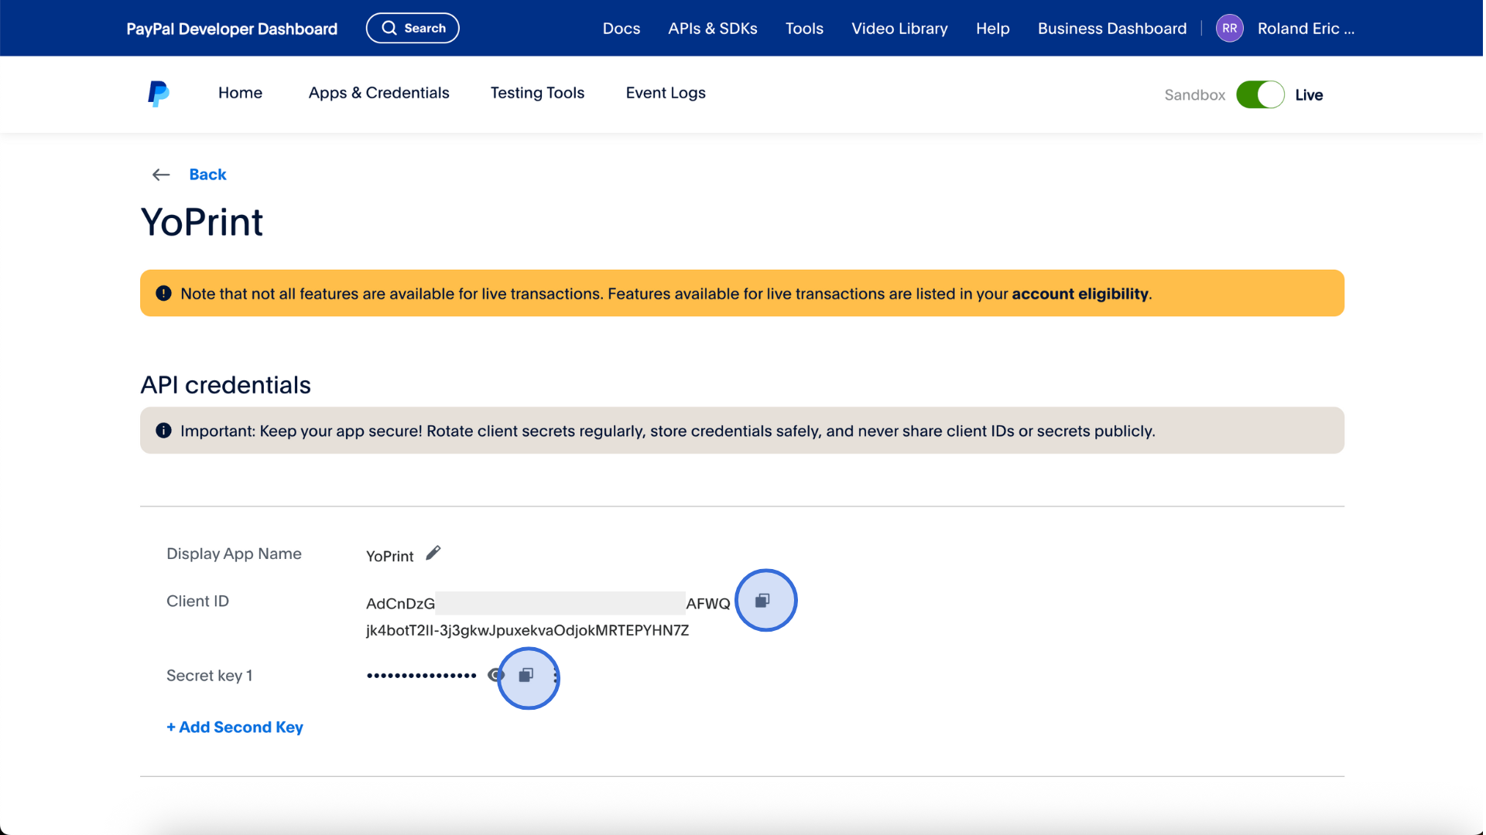The width and height of the screenshot is (1486, 835).
Task: Click the RR profile avatar
Action: click(1229, 29)
